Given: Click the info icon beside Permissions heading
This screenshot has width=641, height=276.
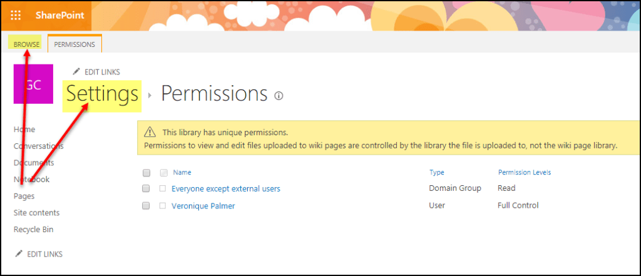Looking at the screenshot, I should pyautogui.click(x=279, y=96).
